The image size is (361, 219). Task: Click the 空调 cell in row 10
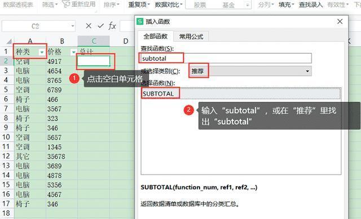coord(30,137)
